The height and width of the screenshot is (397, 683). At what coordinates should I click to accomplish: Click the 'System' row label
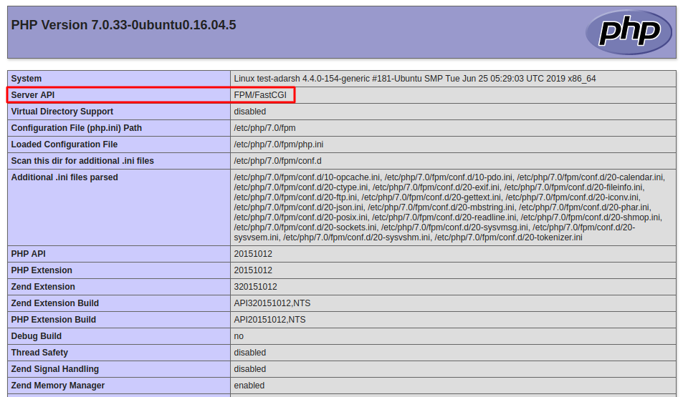click(x=26, y=79)
